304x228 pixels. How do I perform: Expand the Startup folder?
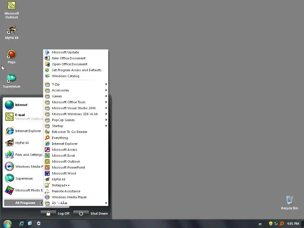(x=76, y=126)
